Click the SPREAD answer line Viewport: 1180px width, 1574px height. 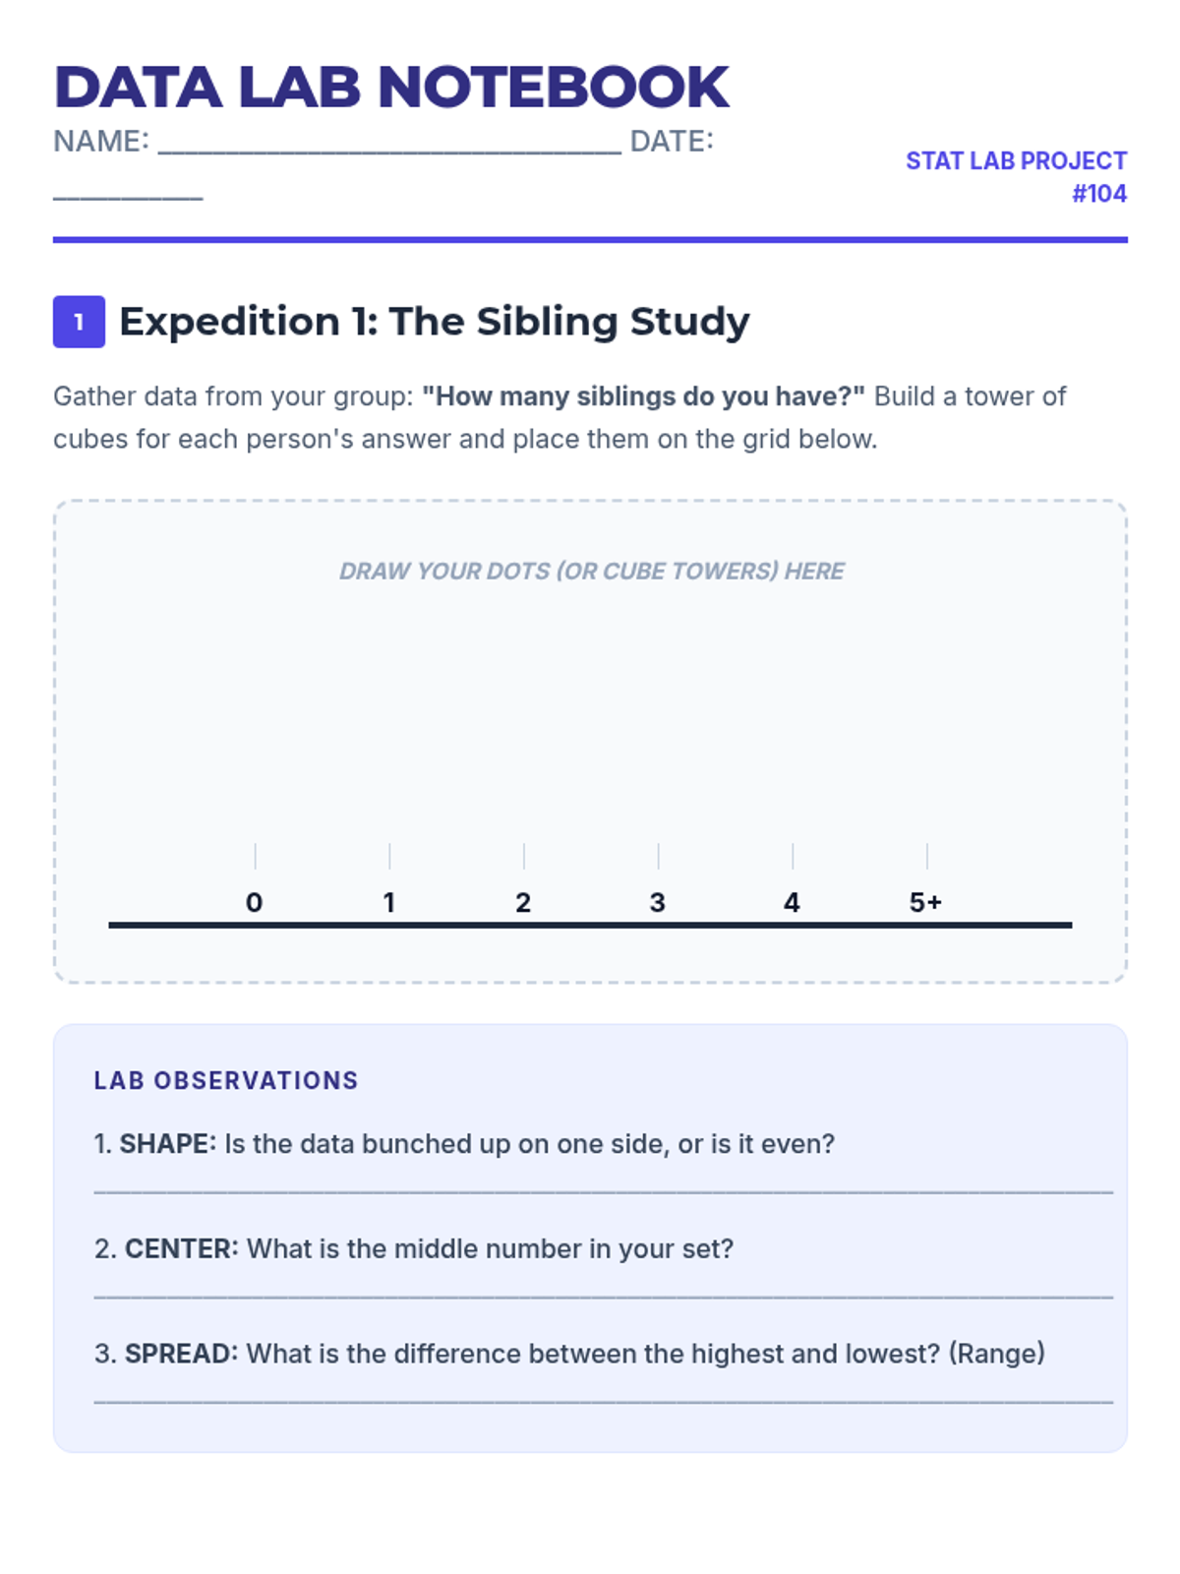pos(604,1401)
